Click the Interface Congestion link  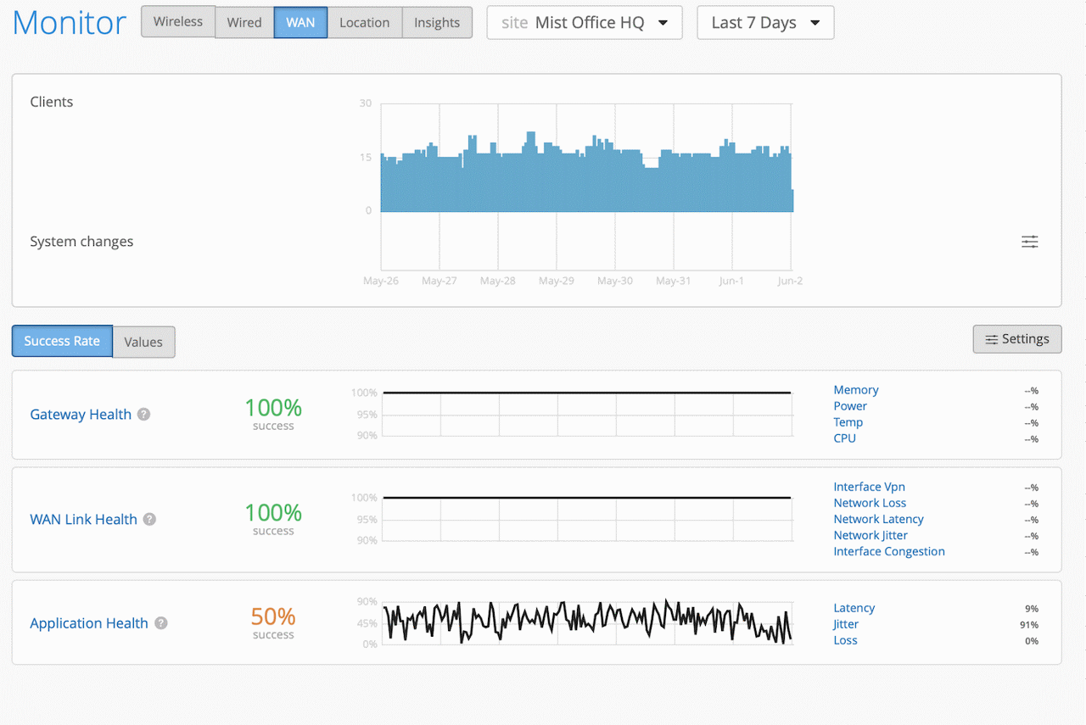pyautogui.click(x=888, y=551)
